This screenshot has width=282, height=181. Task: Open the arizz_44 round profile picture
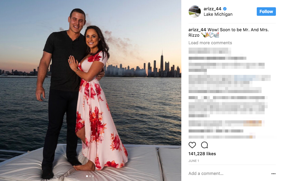[x=195, y=12]
